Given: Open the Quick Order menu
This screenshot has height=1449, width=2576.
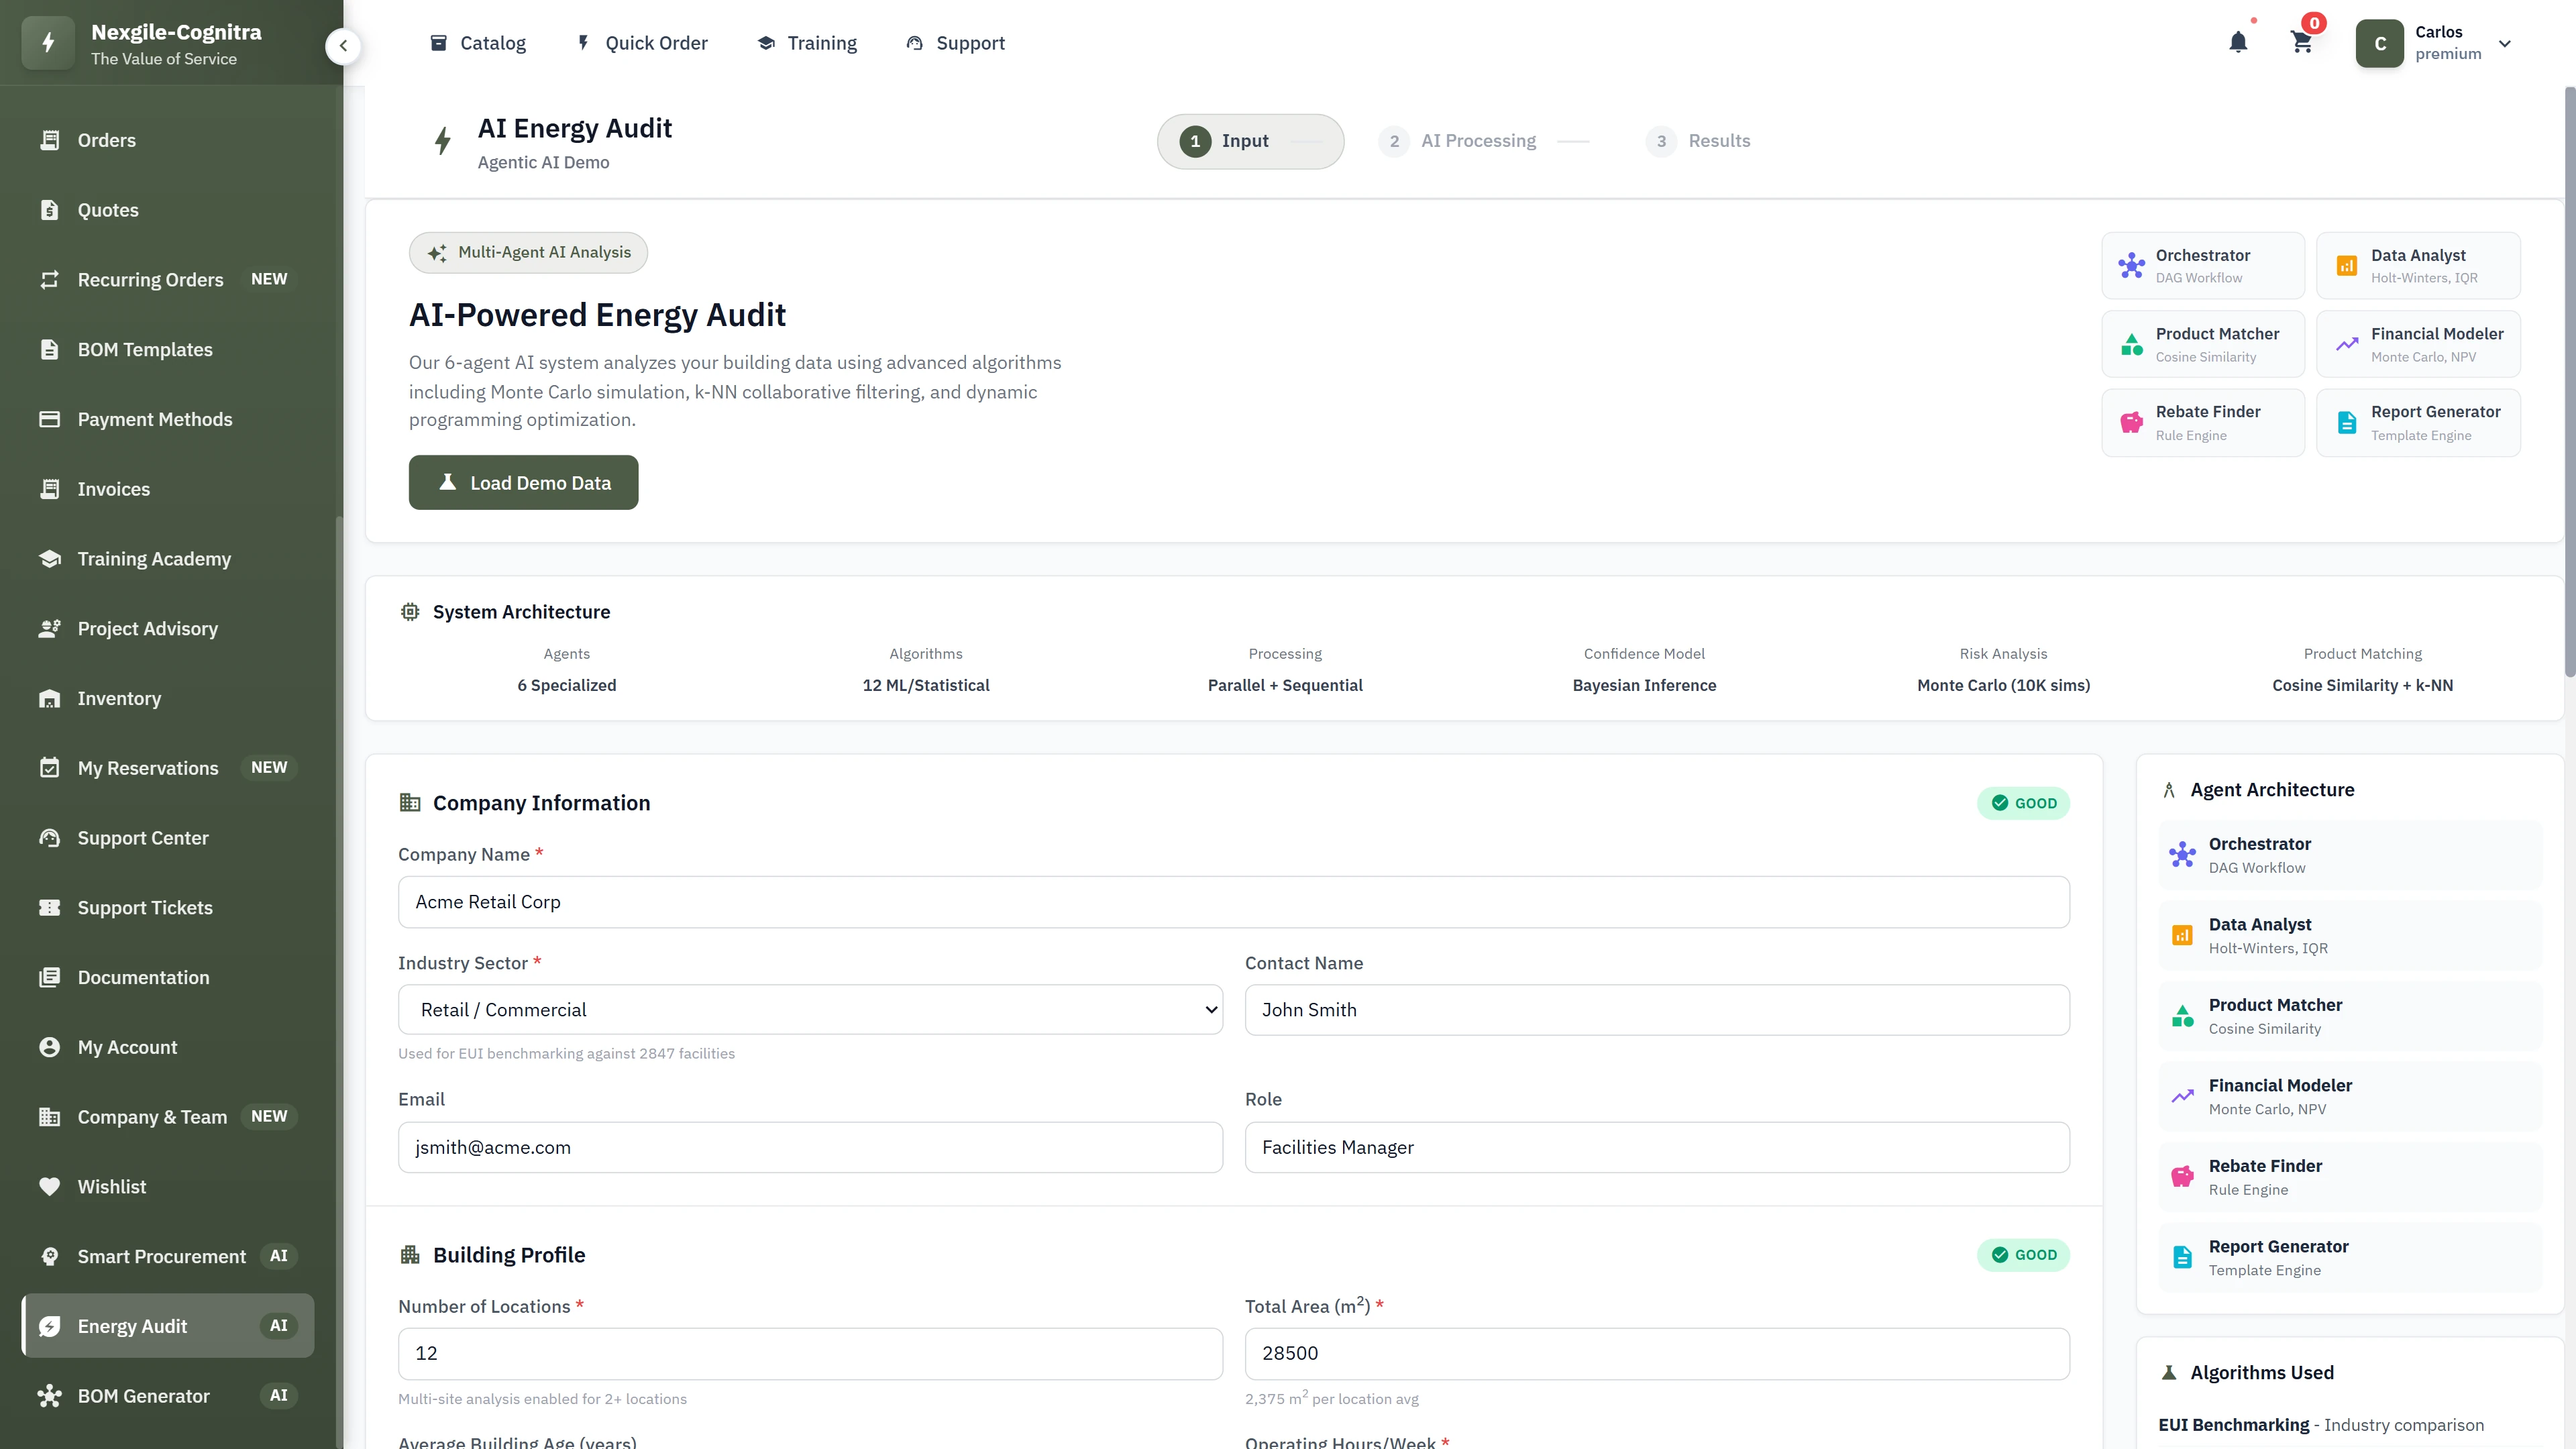Looking at the screenshot, I should tap(641, 43).
